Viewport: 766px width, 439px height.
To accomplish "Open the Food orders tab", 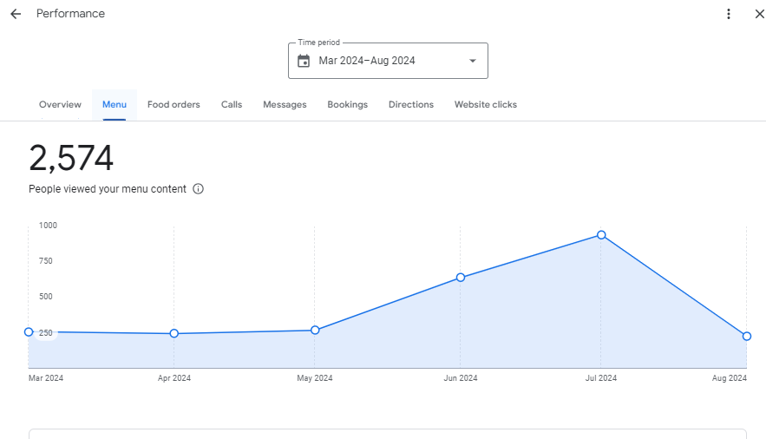I will [x=173, y=105].
